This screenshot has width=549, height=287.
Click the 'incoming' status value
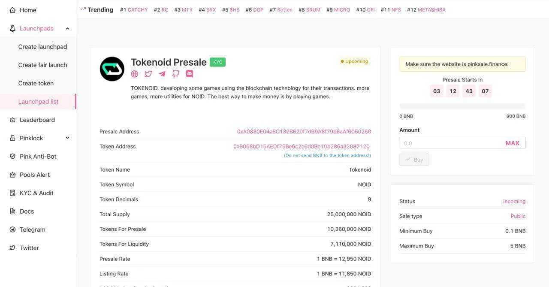(514, 201)
